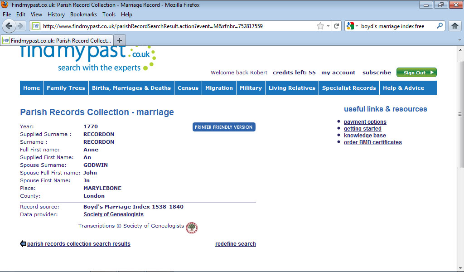Open a new tab with plus button

[x=120, y=40]
